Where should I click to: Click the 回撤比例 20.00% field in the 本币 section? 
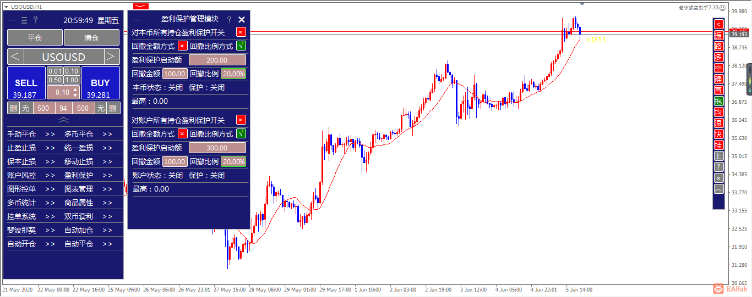pos(233,74)
